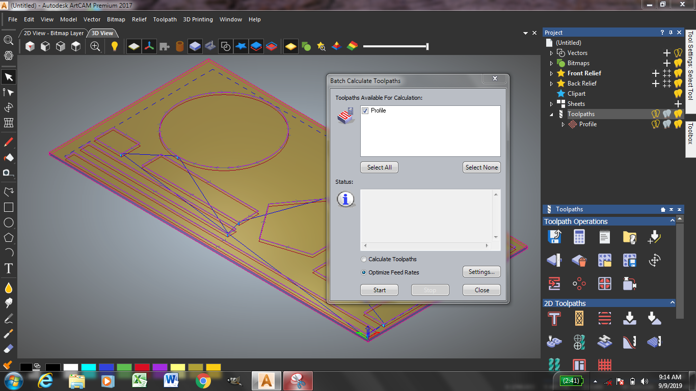Viewport: 696px width, 391px height.
Task: Click Start to begin batch calculation
Action: tap(380, 290)
